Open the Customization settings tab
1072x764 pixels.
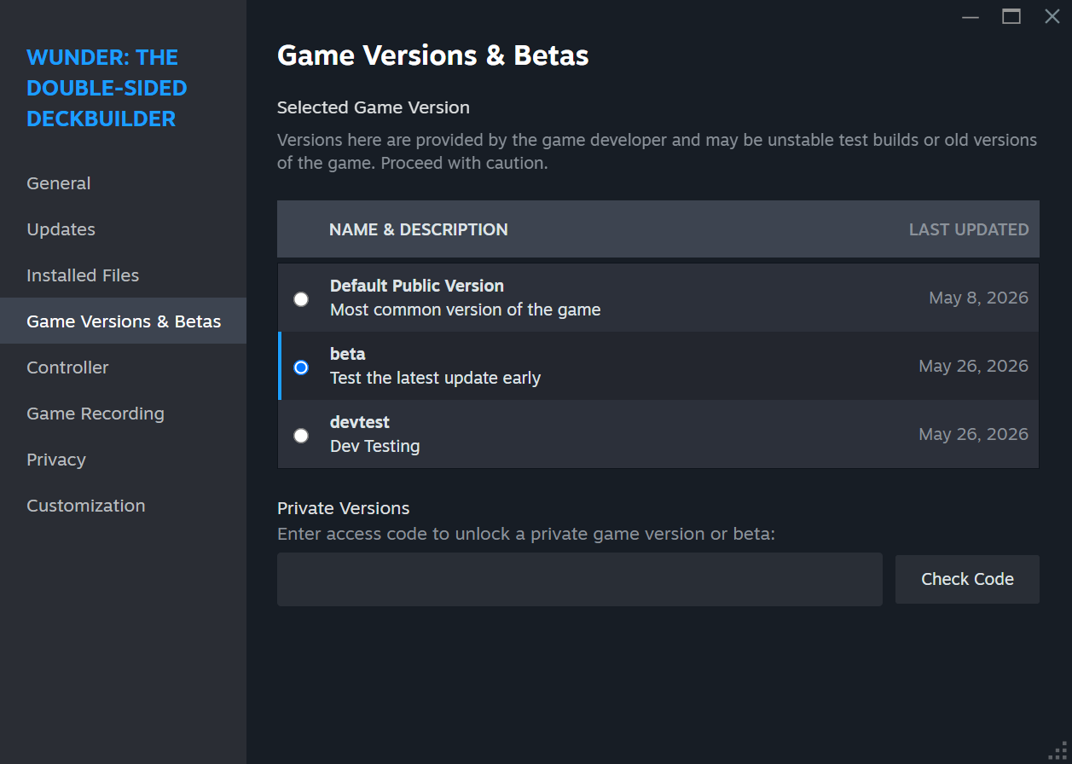pos(123,506)
